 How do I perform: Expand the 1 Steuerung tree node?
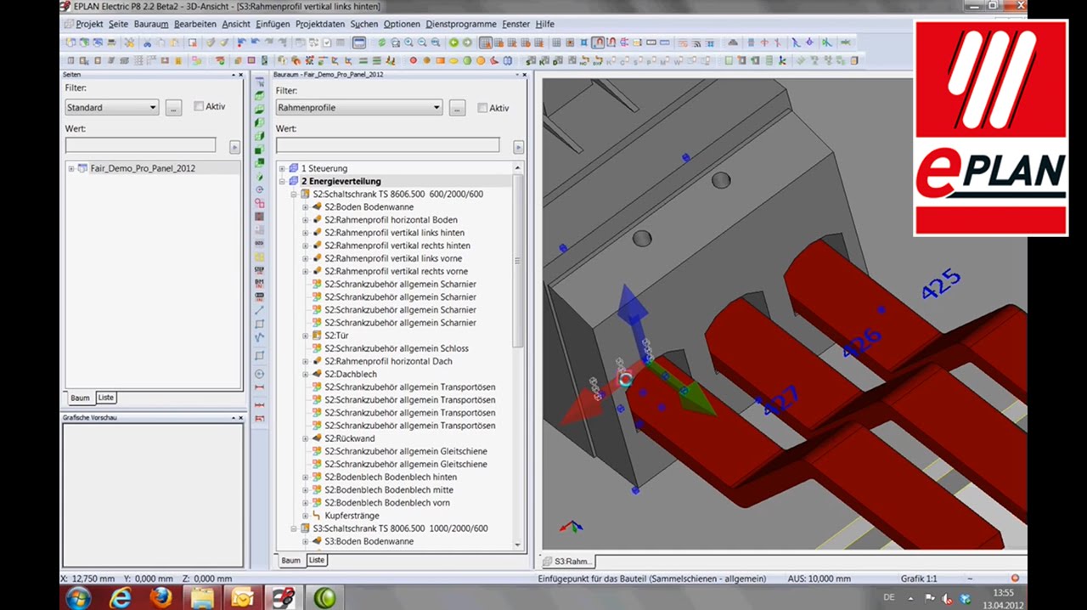coord(282,168)
